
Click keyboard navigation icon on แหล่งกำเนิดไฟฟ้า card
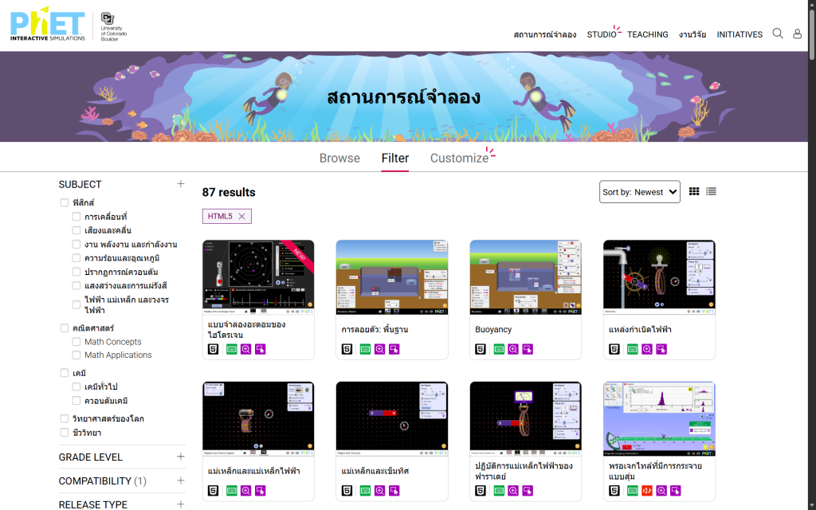click(x=633, y=349)
